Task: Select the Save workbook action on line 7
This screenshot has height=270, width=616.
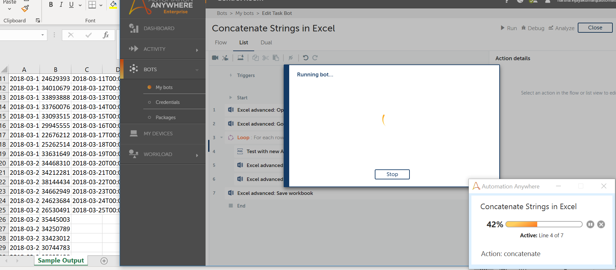Action: click(x=275, y=193)
